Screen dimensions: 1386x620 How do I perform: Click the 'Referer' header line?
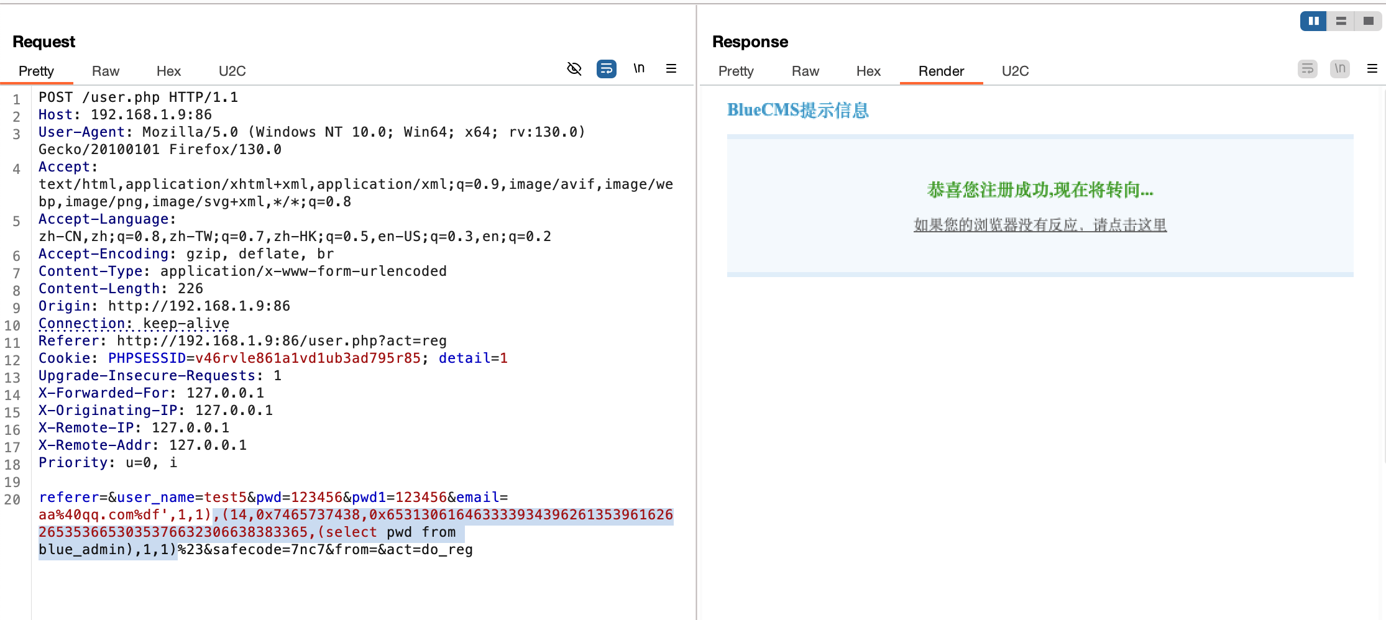[242, 341]
